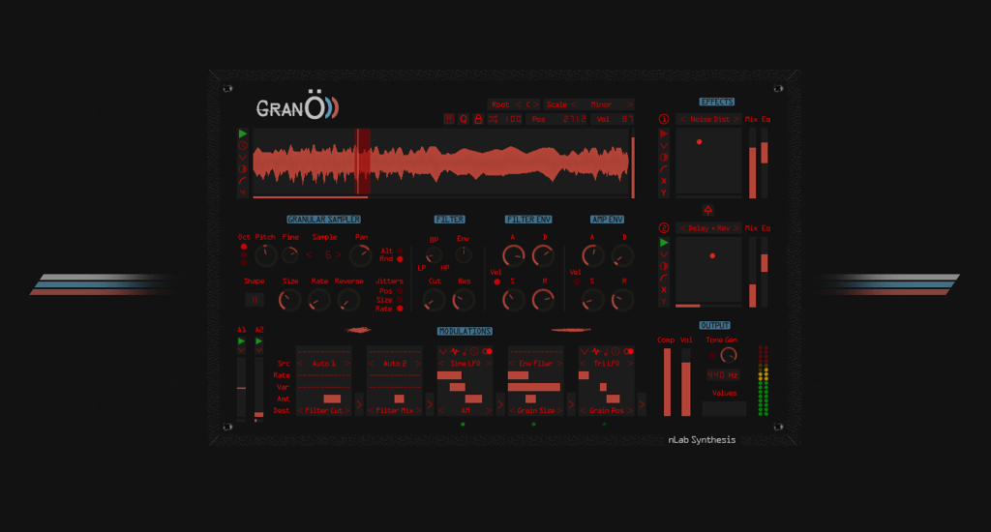Viewport: 991px width, 532px height.
Task: Click the lock icon above the waveform
Action: pyautogui.click(x=478, y=119)
